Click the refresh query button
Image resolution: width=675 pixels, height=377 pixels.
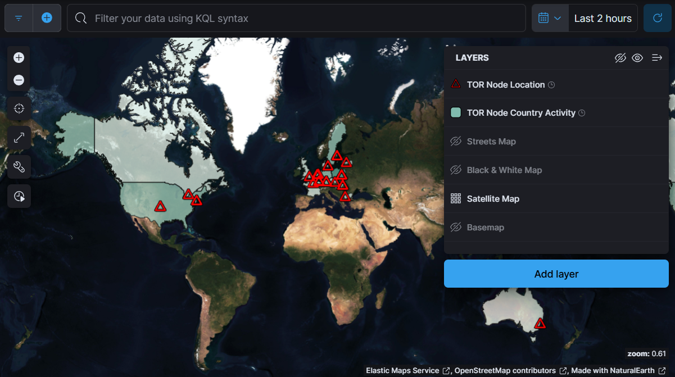657,19
